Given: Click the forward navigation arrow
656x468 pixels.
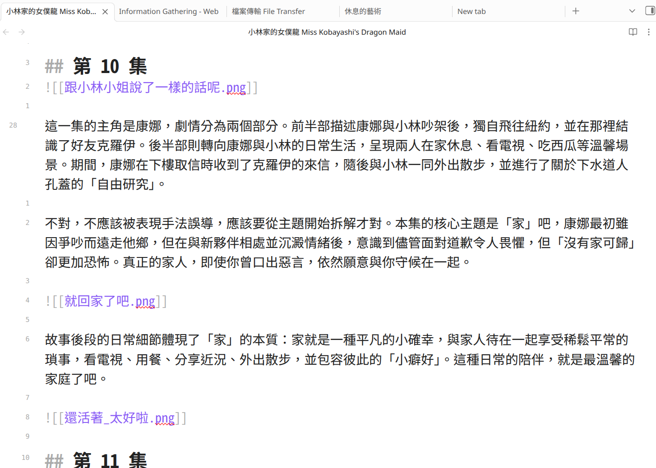Looking at the screenshot, I should pyautogui.click(x=22, y=32).
